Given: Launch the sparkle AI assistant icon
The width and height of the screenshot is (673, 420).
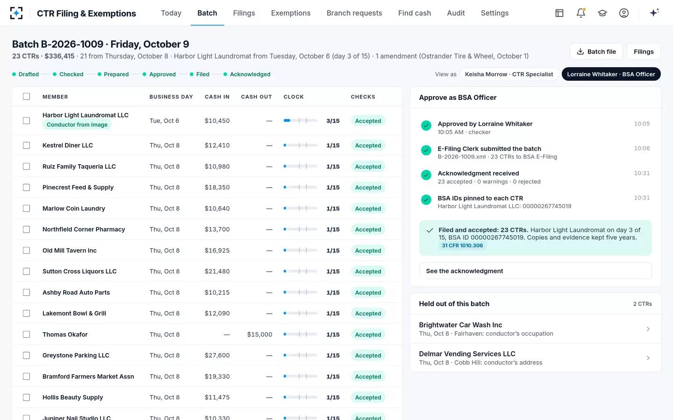Looking at the screenshot, I should (x=654, y=13).
